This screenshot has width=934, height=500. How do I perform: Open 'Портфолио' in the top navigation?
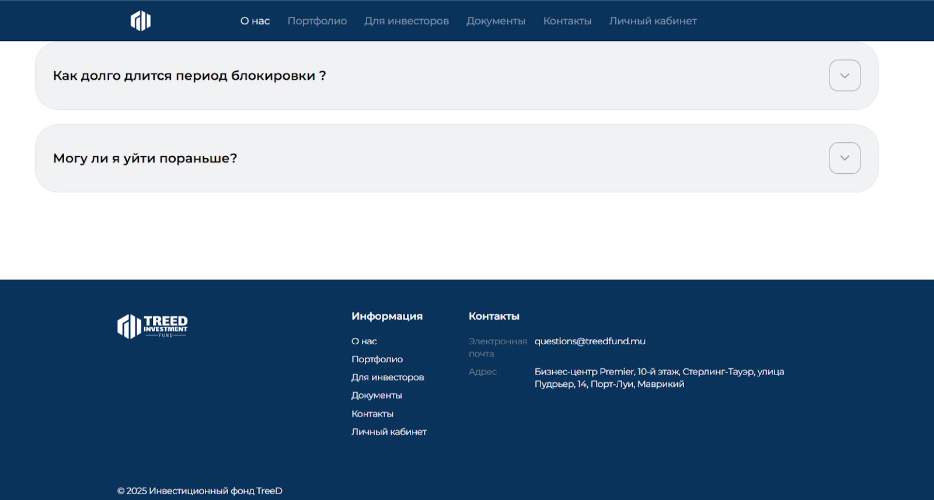(x=317, y=21)
